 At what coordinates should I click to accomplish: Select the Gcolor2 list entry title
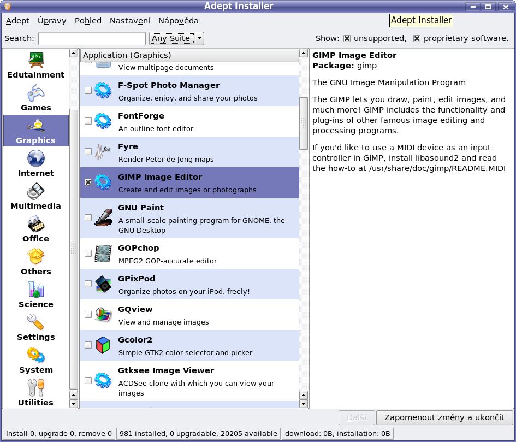(x=135, y=340)
